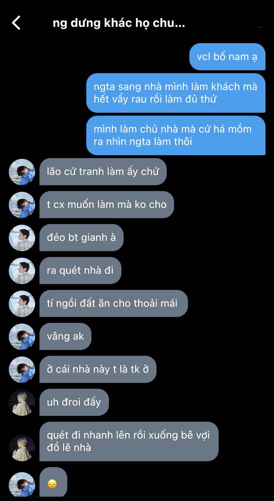274x501 pixels.
Task: Tap the 'lão cứ tranh làm ấy chứ' bubble
Action: 103,172
